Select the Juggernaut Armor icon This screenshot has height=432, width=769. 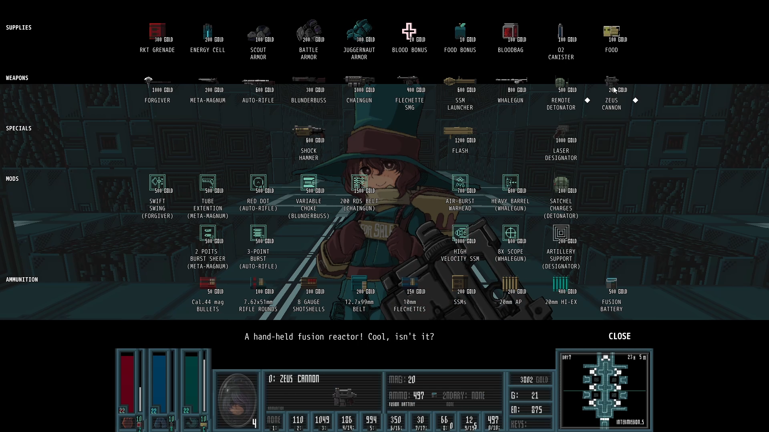[x=359, y=31]
